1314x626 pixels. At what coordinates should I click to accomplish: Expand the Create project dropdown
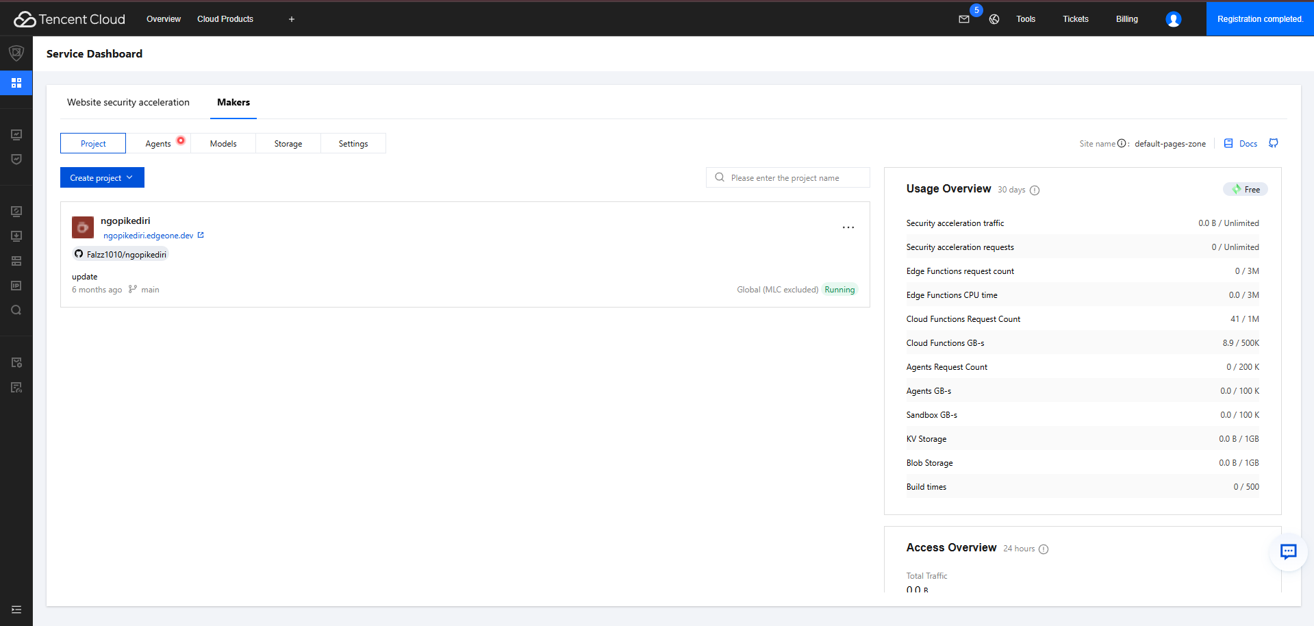point(102,177)
